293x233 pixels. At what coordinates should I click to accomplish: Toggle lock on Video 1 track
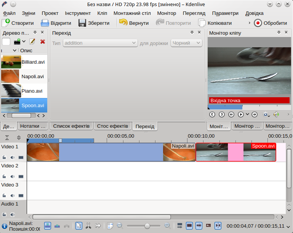point(4,157)
